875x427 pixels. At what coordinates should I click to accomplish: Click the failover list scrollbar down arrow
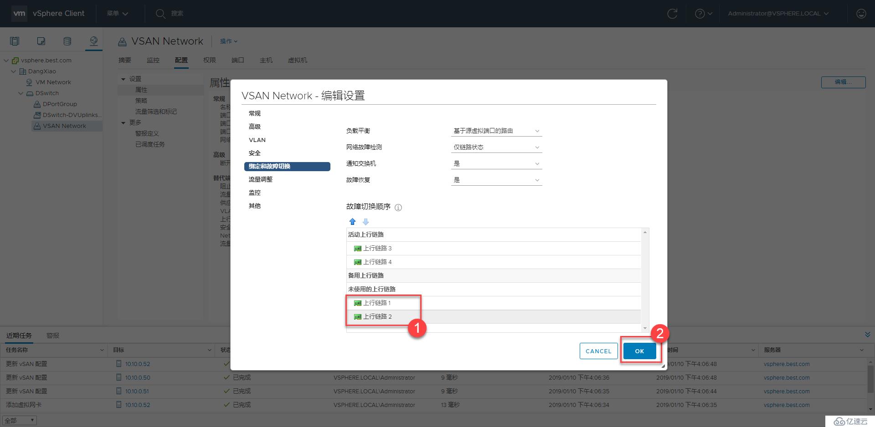(x=645, y=328)
